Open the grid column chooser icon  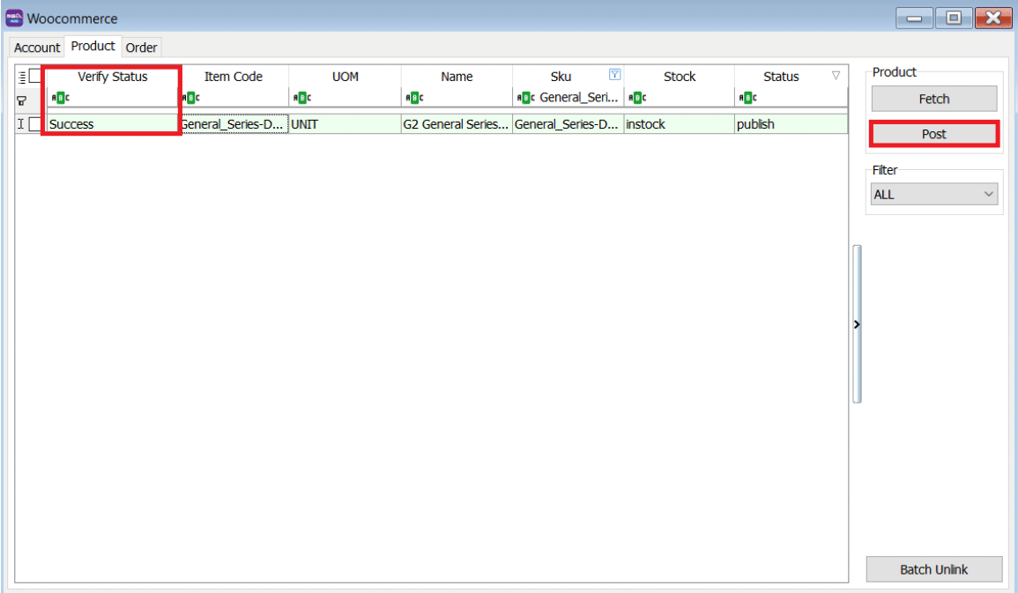click(x=22, y=77)
